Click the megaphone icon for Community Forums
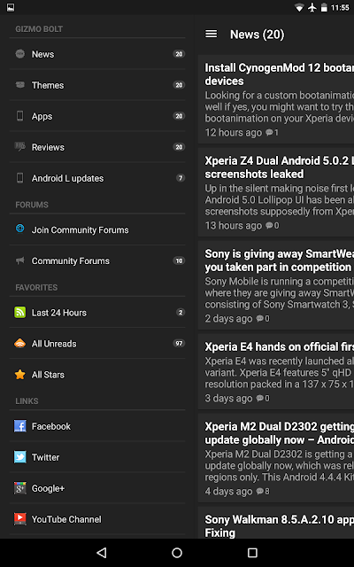354x567 pixels. coord(19,260)
